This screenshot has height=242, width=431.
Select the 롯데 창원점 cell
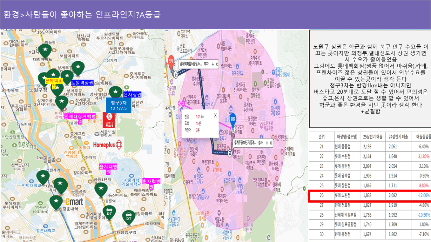coord(347,185)
